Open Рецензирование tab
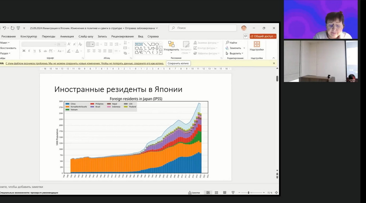This screenshot has height=203, width=366. point(122,36)
